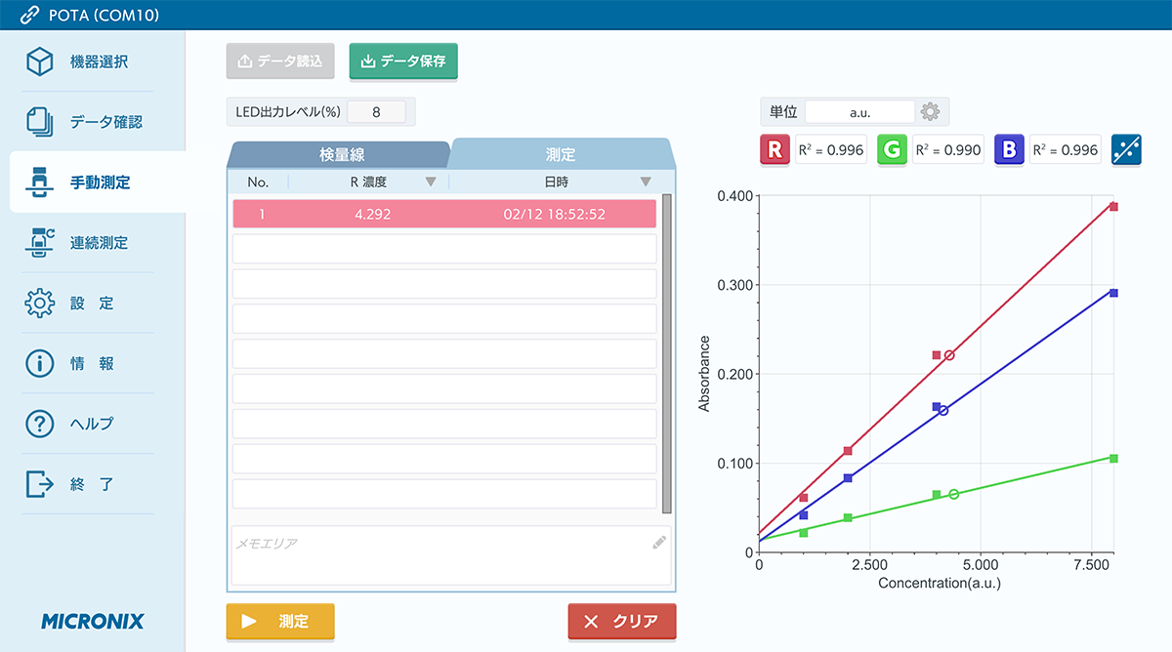Image resolution: width=1172 pixels, height=652 pixels.
Task: Click the unit settings gear icon
Action: 930,112
